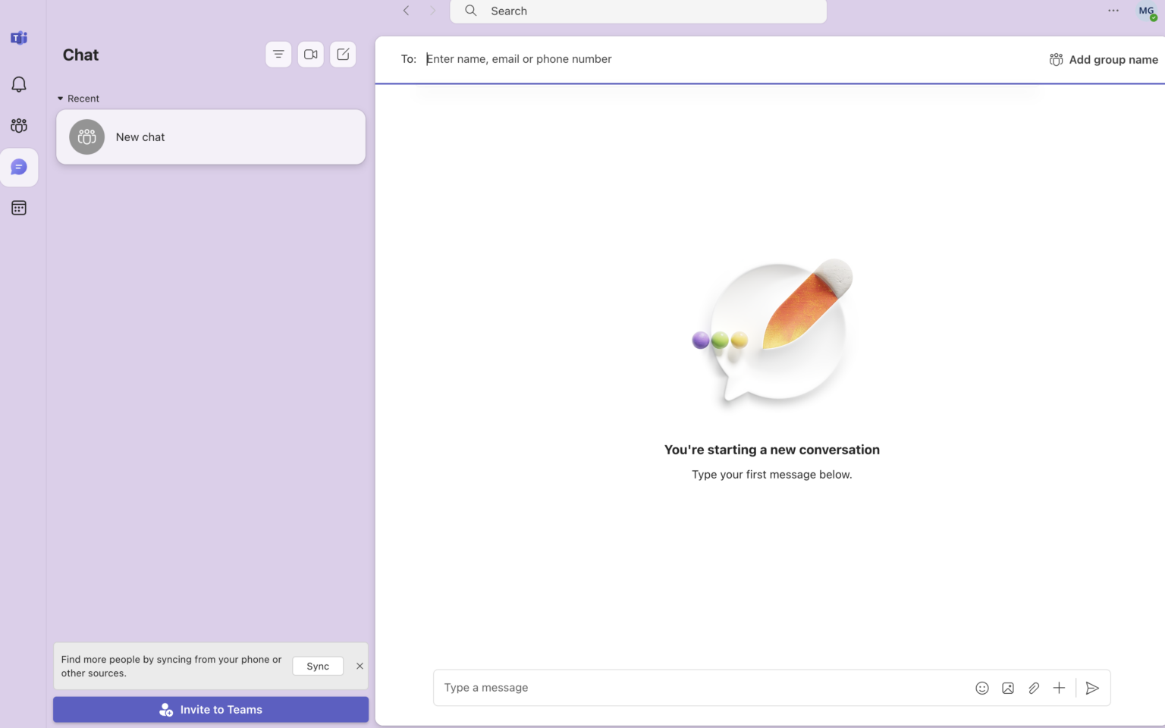Open more messaging apps

tap(1059, 688)
